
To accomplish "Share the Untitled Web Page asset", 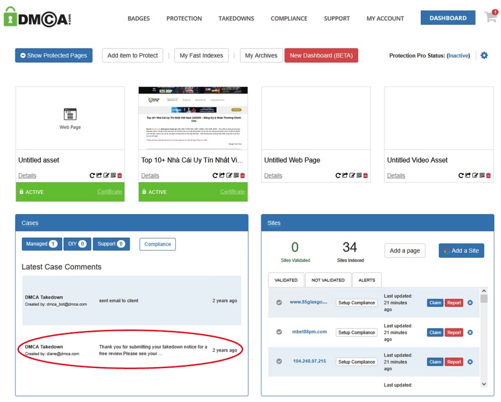I will click(345, 175).
